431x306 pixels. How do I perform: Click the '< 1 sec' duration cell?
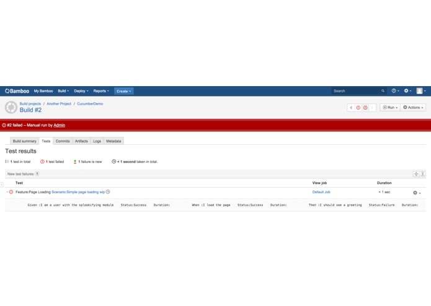coord(384,192)
